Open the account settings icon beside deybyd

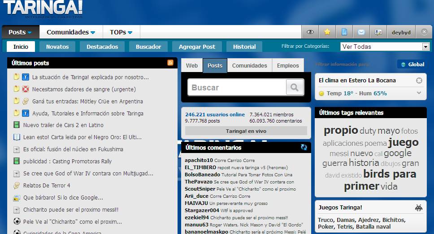(378, 32)
